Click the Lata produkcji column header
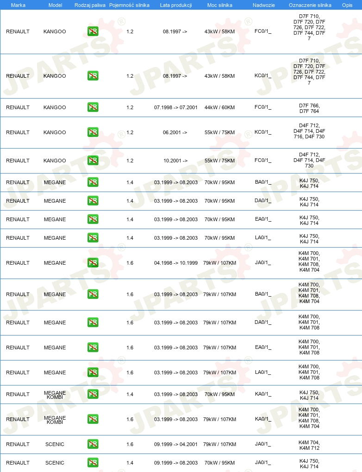 point(176,5)
